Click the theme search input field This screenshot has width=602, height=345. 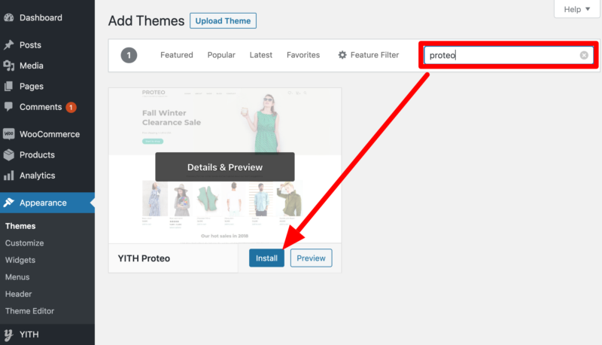502,55
